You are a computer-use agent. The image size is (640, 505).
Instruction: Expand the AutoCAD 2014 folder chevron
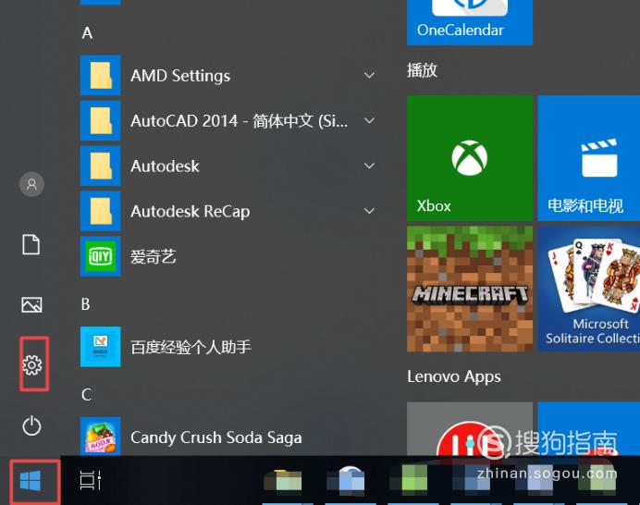tap(369, 121)
